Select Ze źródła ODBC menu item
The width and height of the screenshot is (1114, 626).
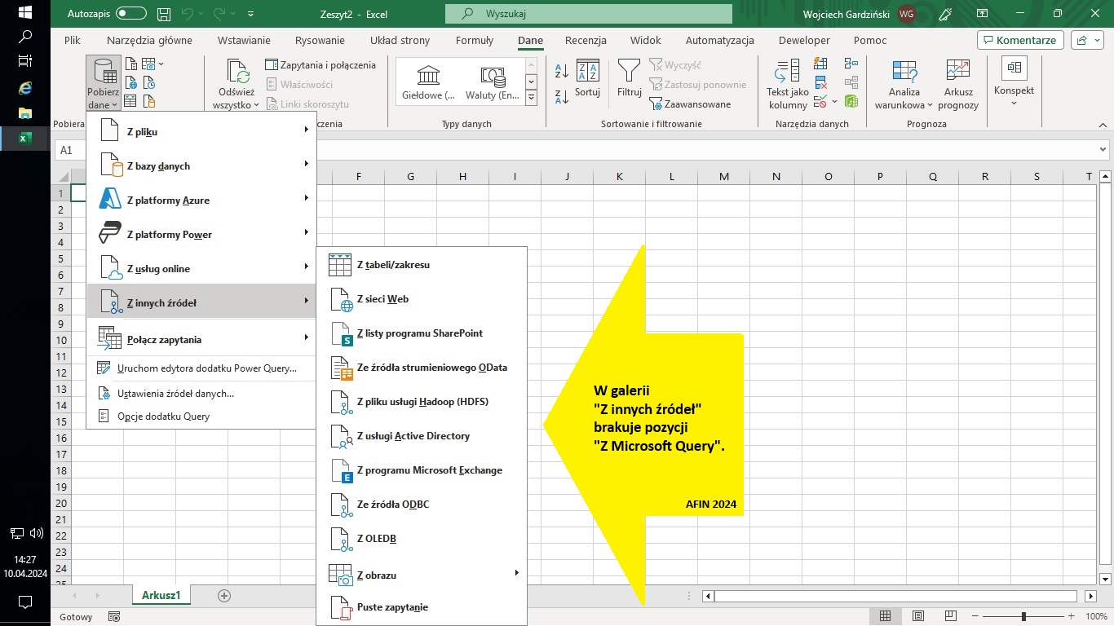pos(422,505)
